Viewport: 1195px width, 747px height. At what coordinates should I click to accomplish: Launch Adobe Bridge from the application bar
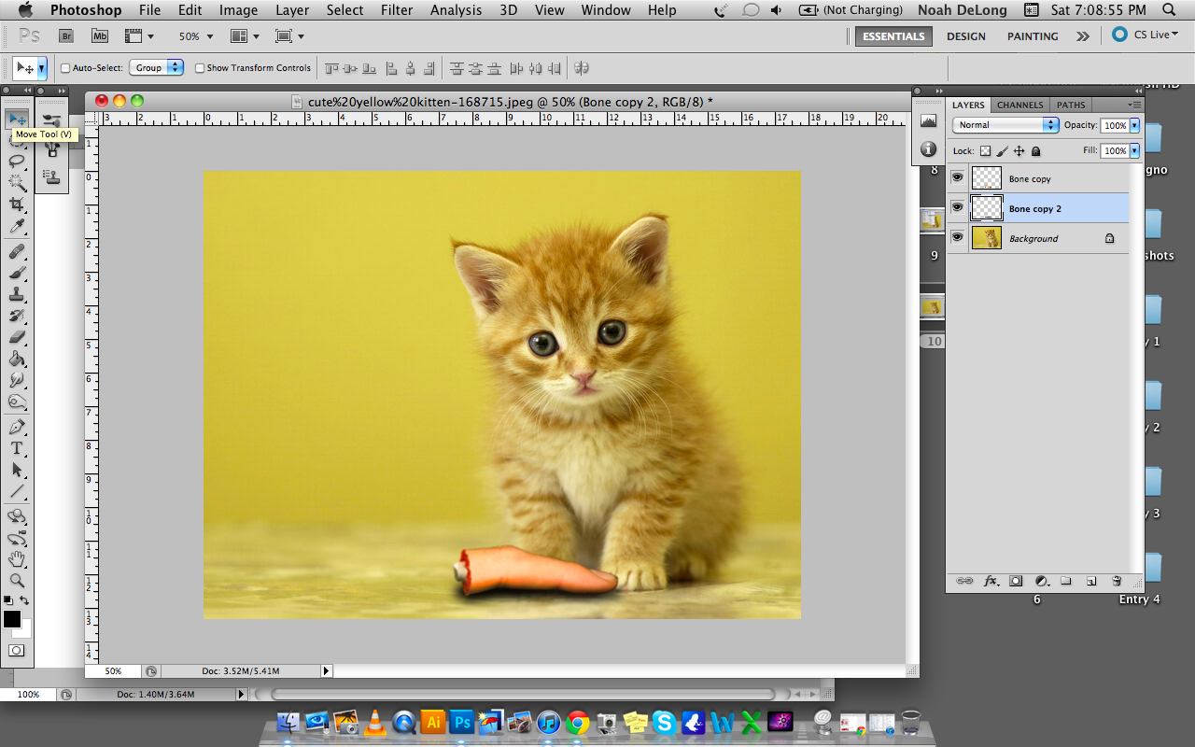(66, 36)
